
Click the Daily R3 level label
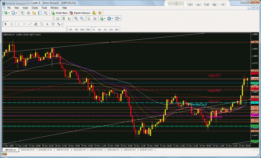coord(214,76)
